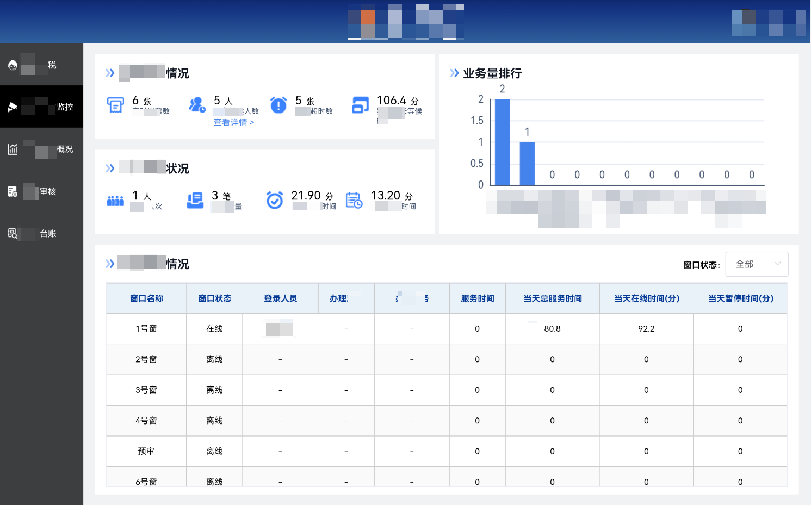Select the 2号窗 row name cell
Screen dimensions: 811x505
tap(146, 359)
